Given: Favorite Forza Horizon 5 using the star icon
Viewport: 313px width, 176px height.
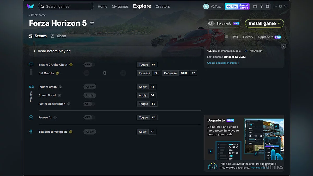Looking at the screenshot, I should [x=92, y=23].
